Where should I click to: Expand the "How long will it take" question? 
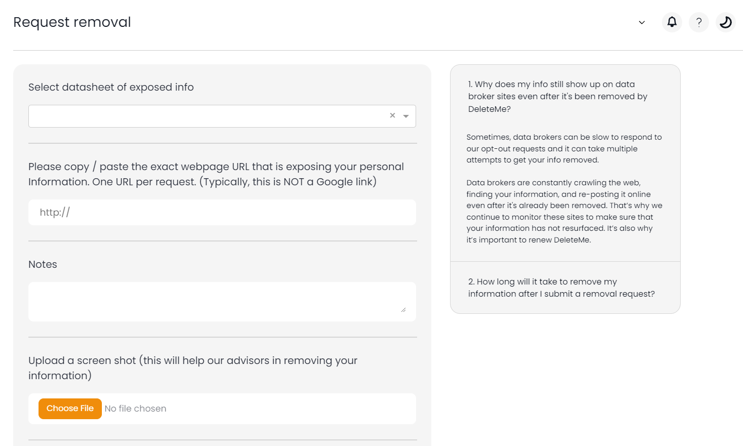pos(561,288)
